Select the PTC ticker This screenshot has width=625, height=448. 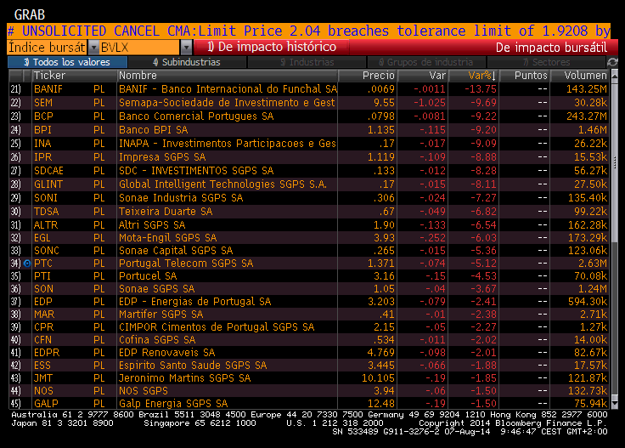43,264
